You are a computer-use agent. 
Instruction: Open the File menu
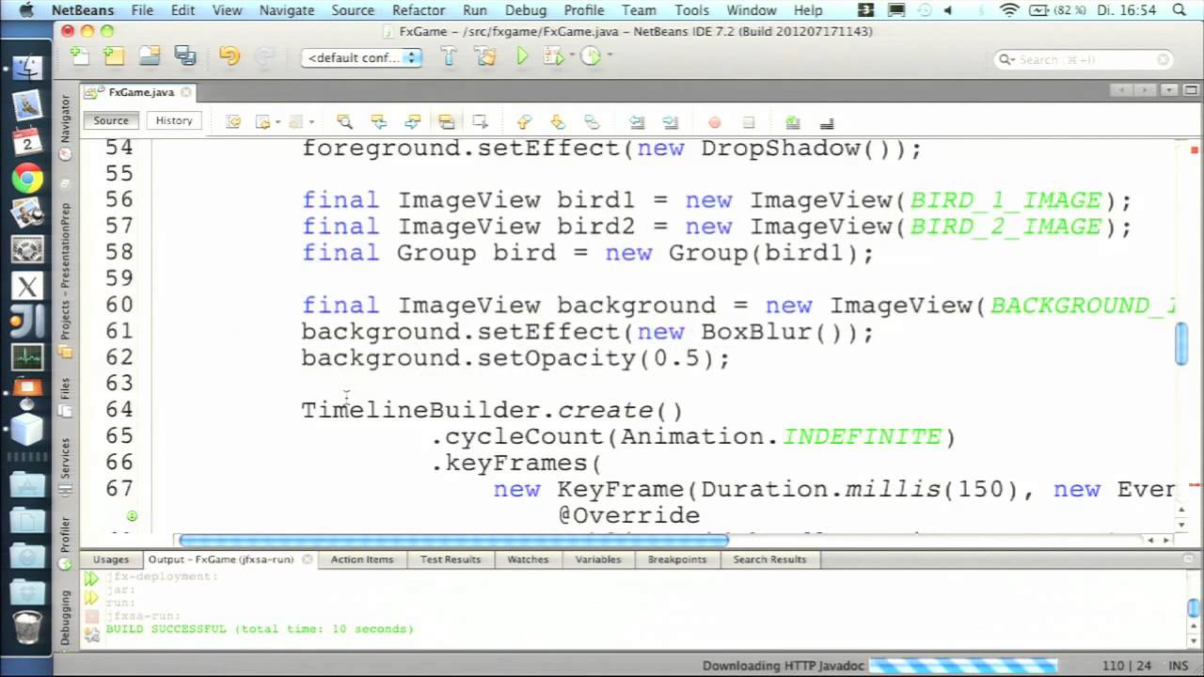(142, 10)
